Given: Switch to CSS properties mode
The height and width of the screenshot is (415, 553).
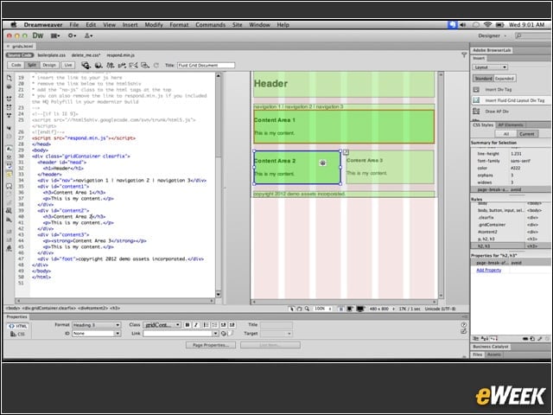Looking at the screenshot, I should pyautogui.click(x=18, y=334).
